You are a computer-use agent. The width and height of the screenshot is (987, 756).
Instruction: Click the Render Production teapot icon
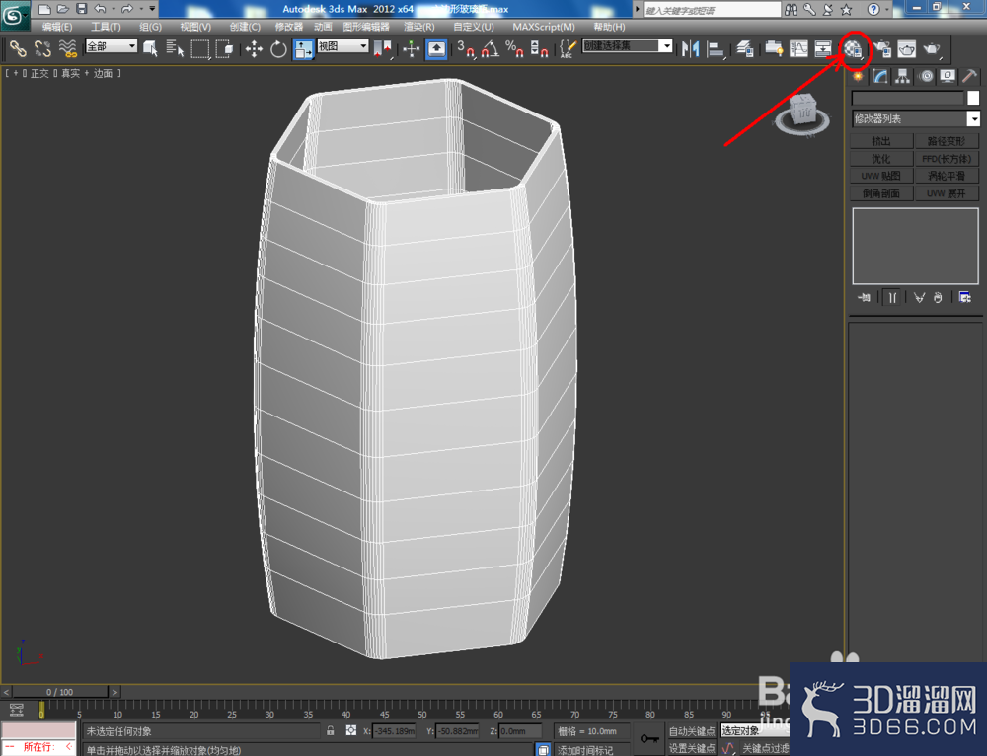(932, 48)
